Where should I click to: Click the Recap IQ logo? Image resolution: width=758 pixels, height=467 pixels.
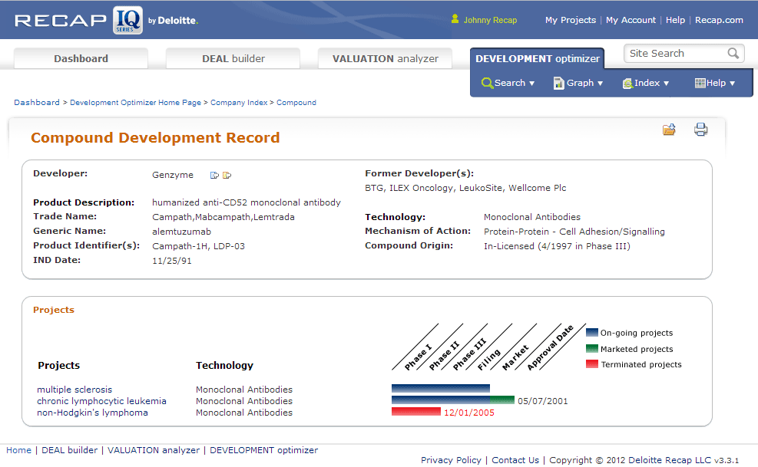(106, 20)
